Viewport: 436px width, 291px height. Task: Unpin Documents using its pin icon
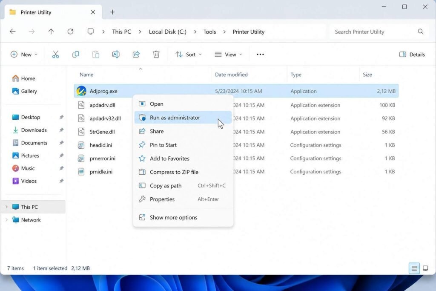tap(61, 143)
